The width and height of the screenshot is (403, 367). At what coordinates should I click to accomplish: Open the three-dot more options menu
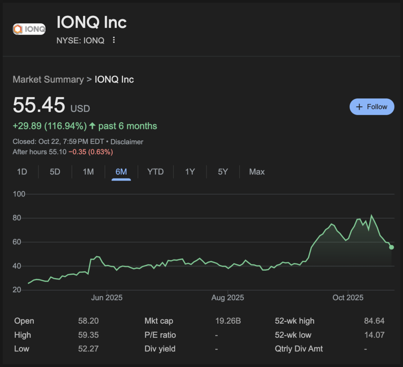[x=114, y=40]
